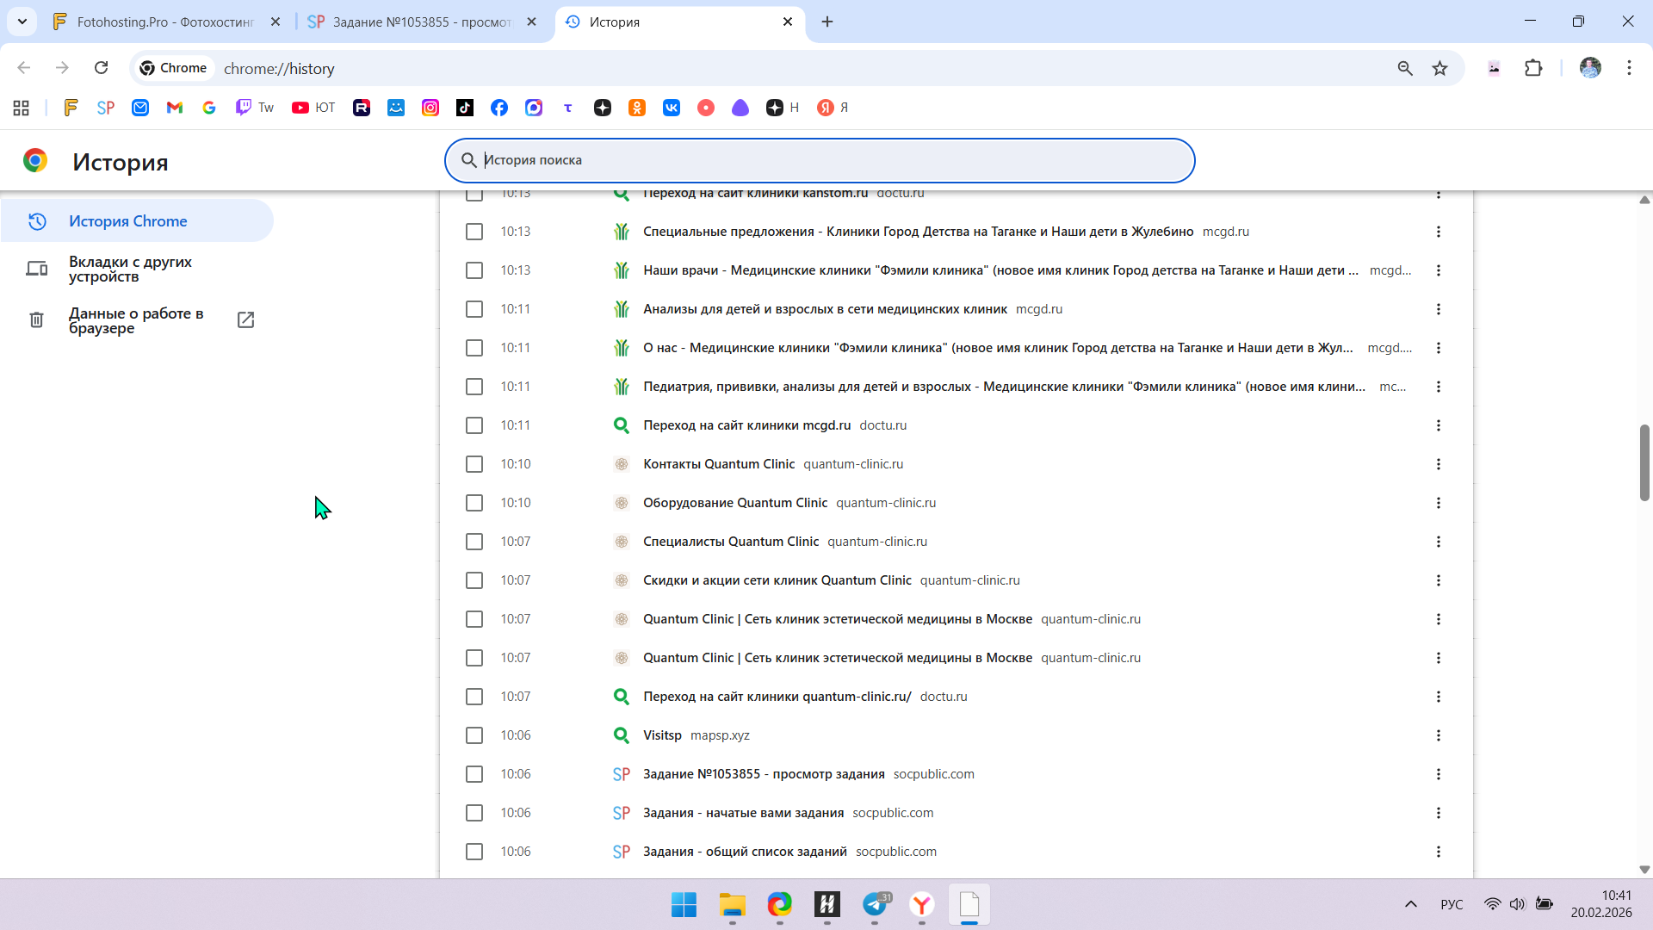
Task: Open the tab search dropdown arrow
Action: click(x=22, y=22)
